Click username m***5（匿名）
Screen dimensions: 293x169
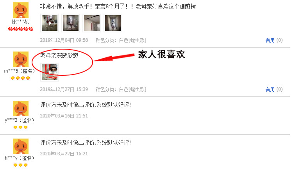click(20, 71)
